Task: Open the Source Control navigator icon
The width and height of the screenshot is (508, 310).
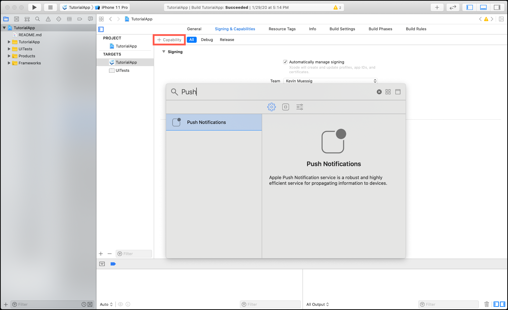Action: (17, 19)
